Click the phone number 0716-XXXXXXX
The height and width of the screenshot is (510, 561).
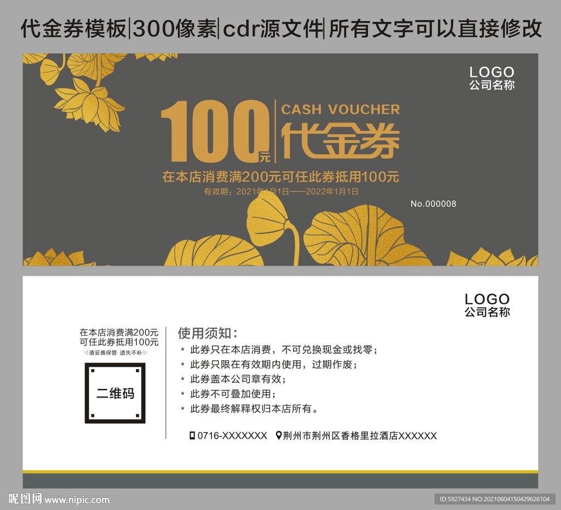click(x=232, y=435)
